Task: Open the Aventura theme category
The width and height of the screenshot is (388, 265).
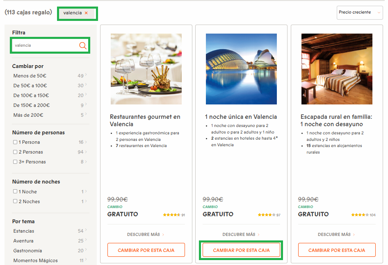Action: 23,241
